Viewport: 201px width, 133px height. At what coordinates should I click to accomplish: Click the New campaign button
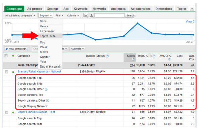[16, 49]
